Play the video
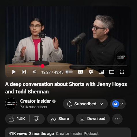The image size is (137, 137). (14, 72)
